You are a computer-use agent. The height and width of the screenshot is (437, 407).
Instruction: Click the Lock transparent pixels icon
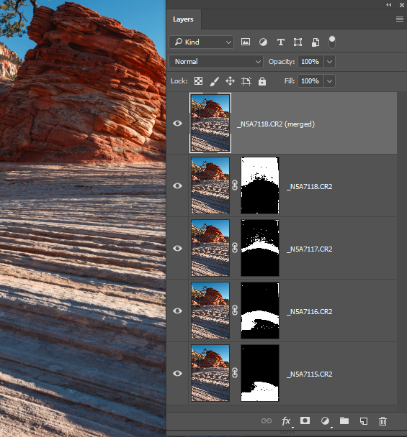(x=198, y=81)
